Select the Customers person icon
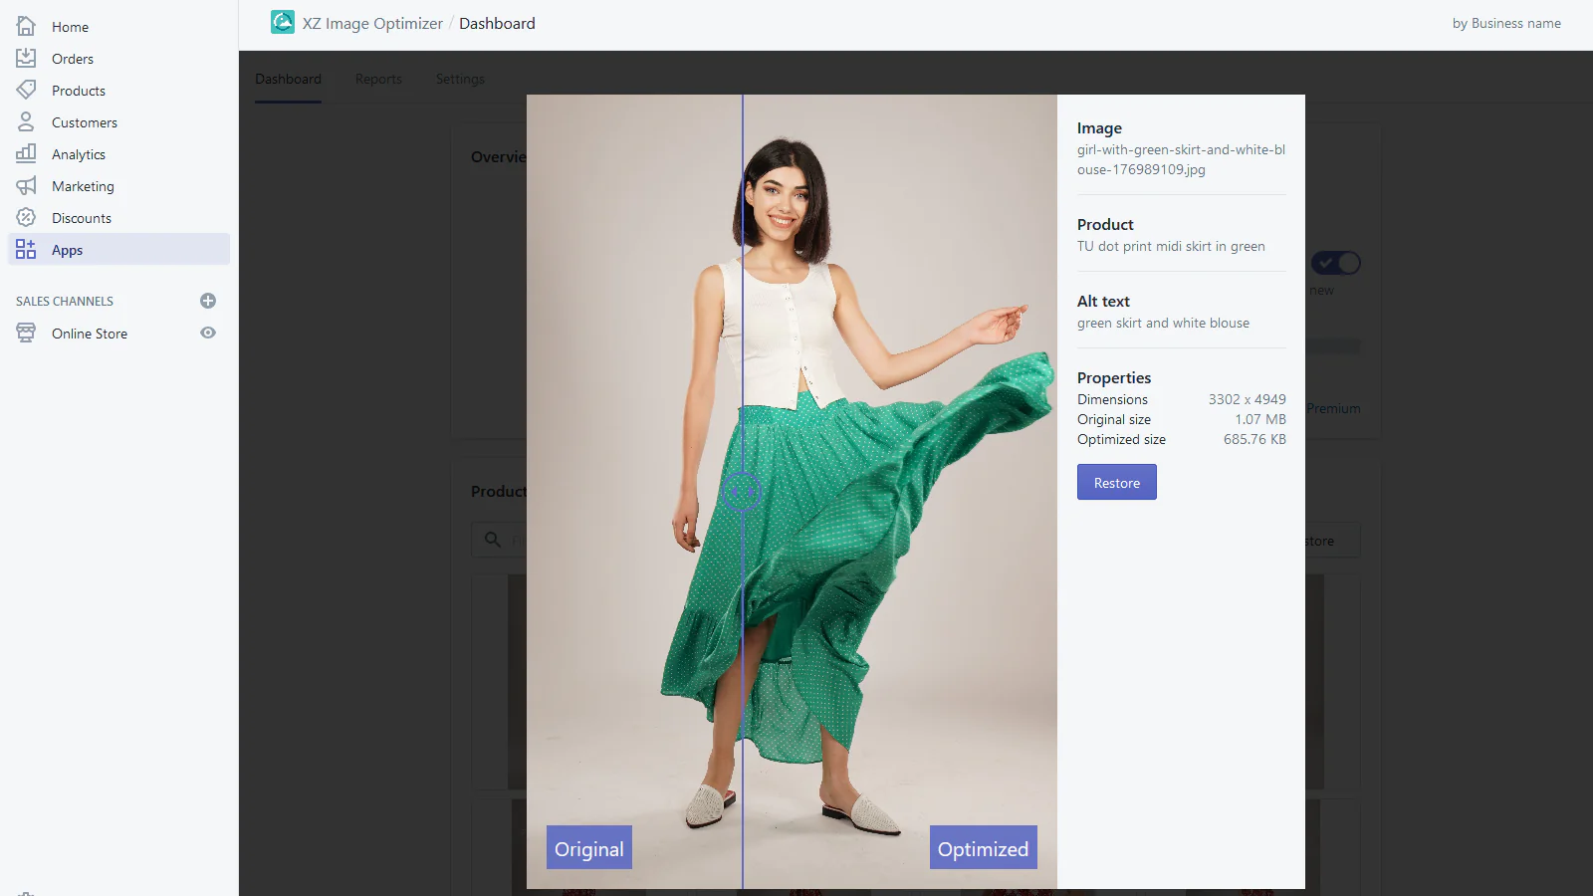Viewport: 1593px width, 896px height. [26, 122]
